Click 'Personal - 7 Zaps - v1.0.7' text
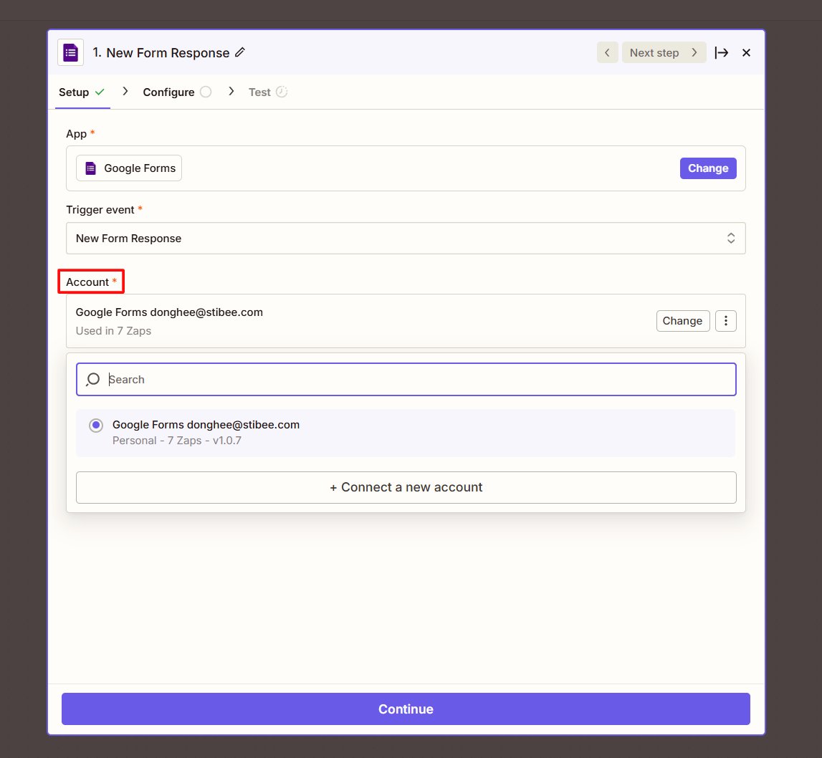 [177, 441]
